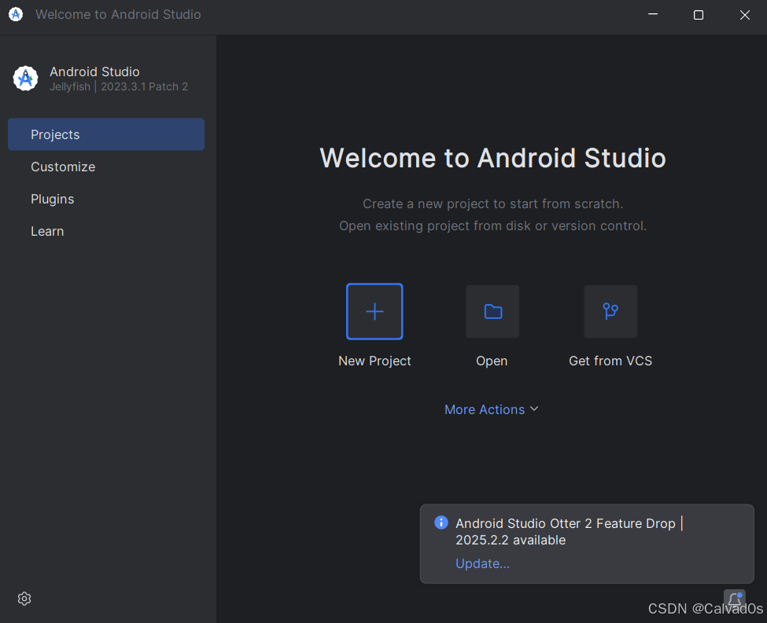This screenshot has height=623, width=767.
Task: Click the Update... link
Action: 482,563
